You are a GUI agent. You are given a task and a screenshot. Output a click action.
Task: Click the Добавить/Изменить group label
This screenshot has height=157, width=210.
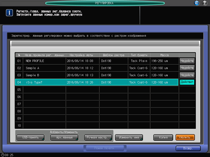[x=64, y=132]
